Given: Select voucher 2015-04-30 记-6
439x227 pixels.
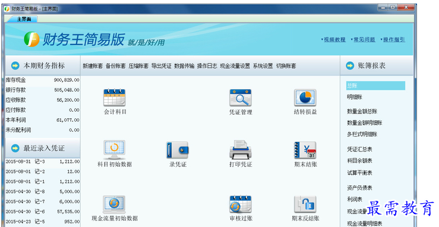Looking at the screenshot, I should pos(43,212).
